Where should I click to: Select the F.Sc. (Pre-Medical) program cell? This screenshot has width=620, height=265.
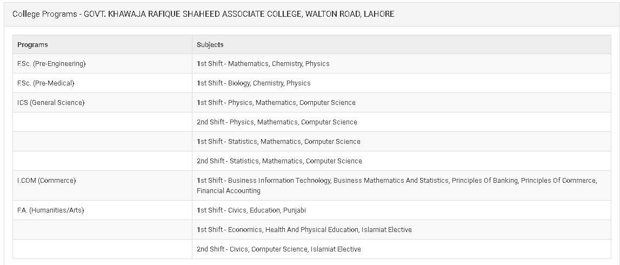click(102, 83)
